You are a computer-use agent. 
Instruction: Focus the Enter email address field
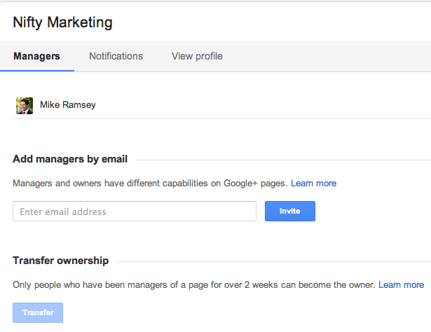(x=135, y=212)
